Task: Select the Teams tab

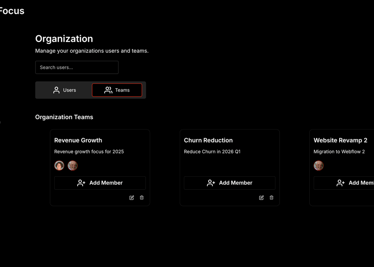Action: (117, 90)
